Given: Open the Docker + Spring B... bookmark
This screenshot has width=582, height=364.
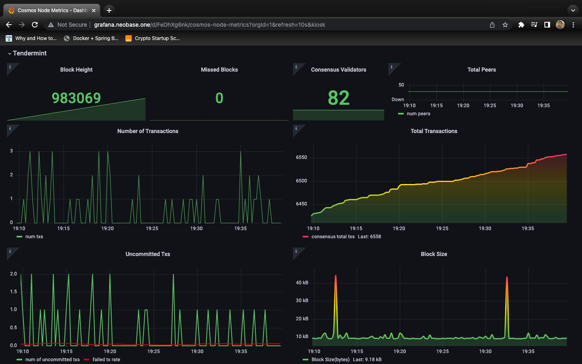Looking at the screenshot, I should 91,38.
